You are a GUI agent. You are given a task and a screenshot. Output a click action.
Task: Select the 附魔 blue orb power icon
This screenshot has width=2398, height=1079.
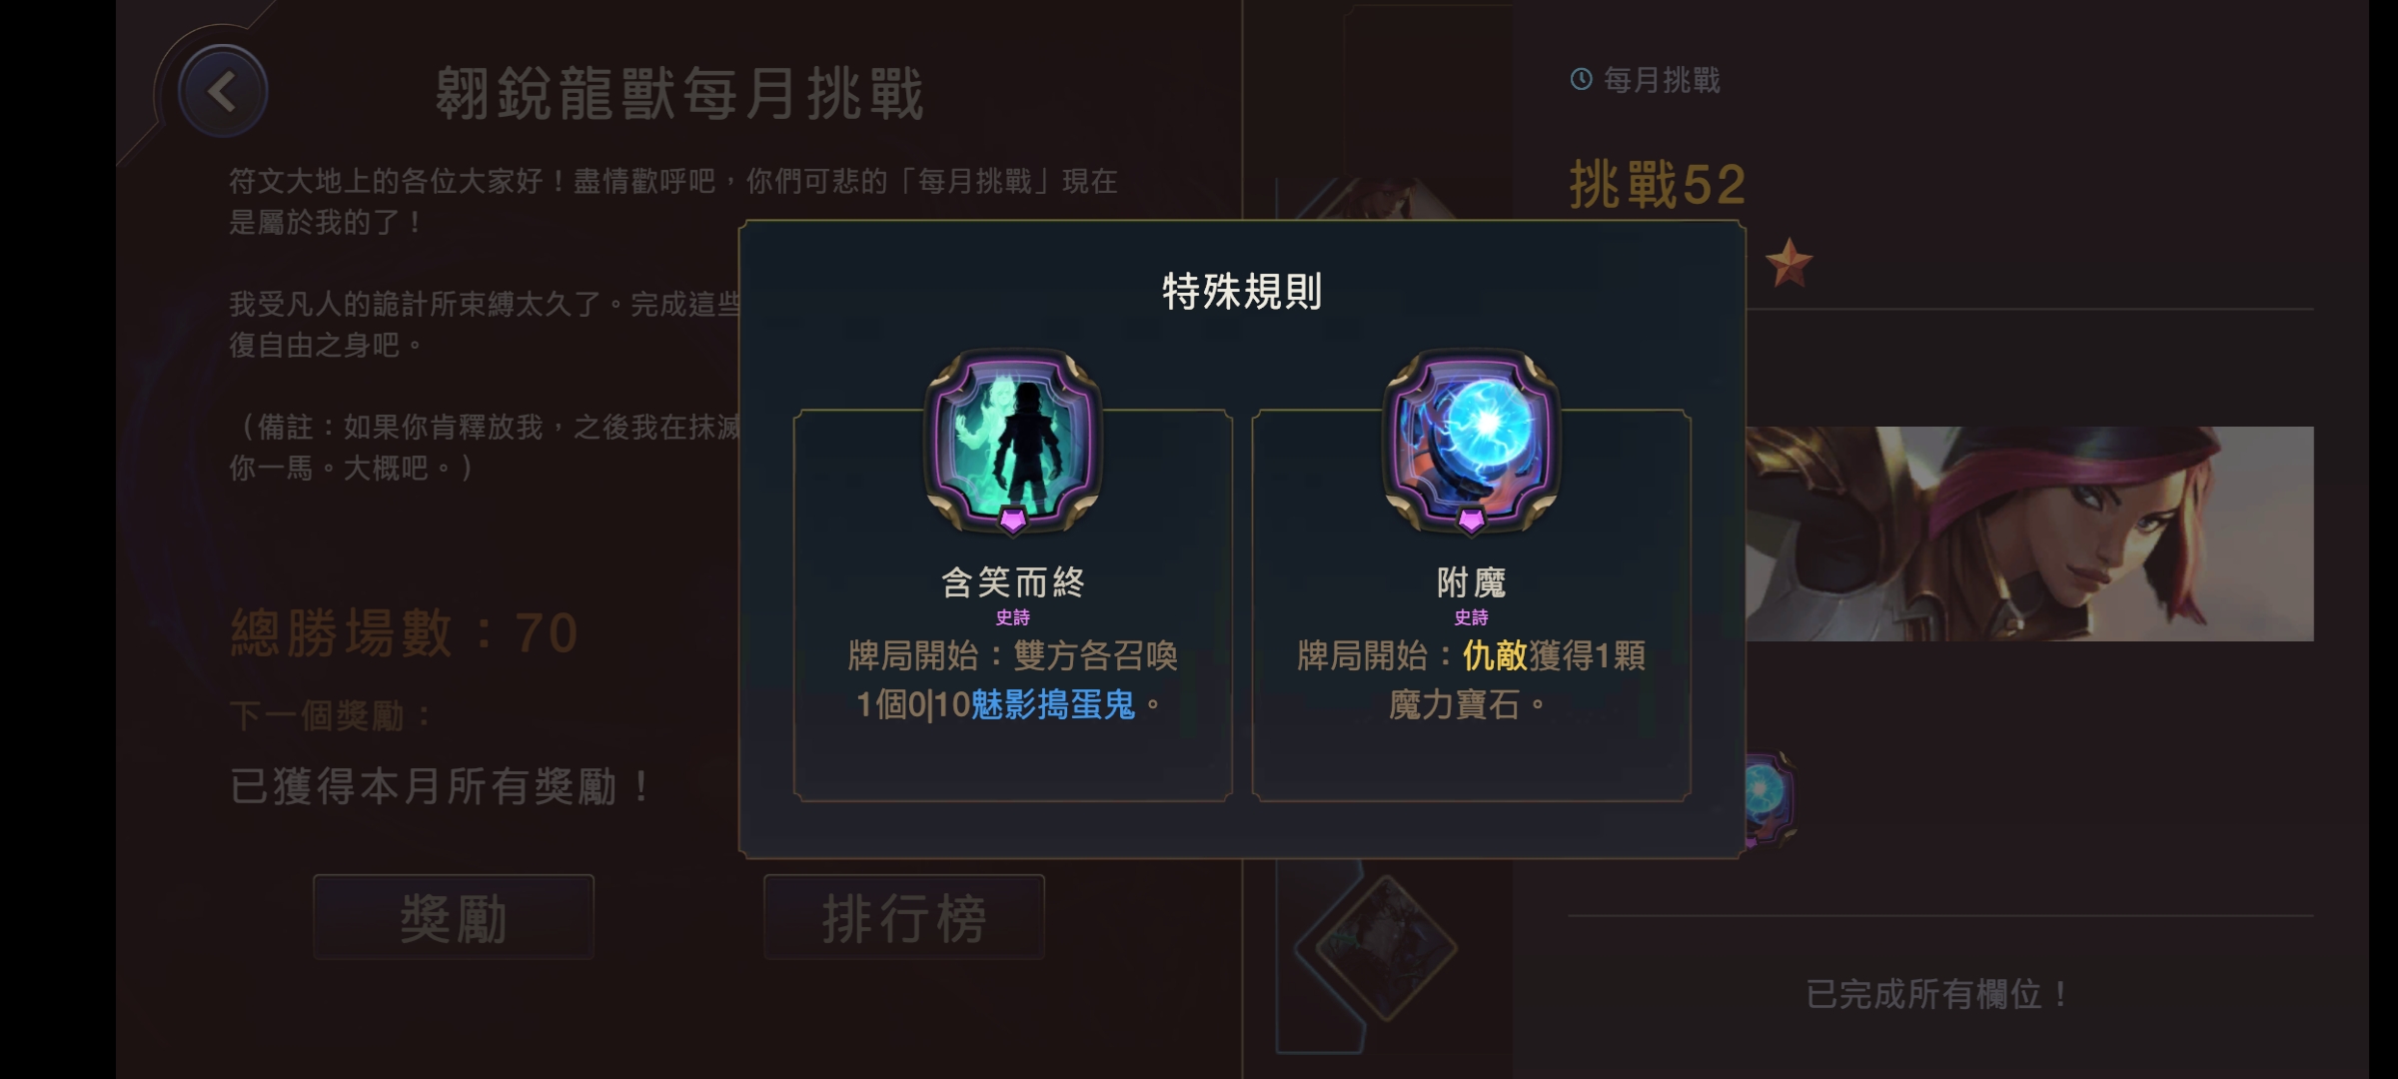click(x=1471, y=440)
